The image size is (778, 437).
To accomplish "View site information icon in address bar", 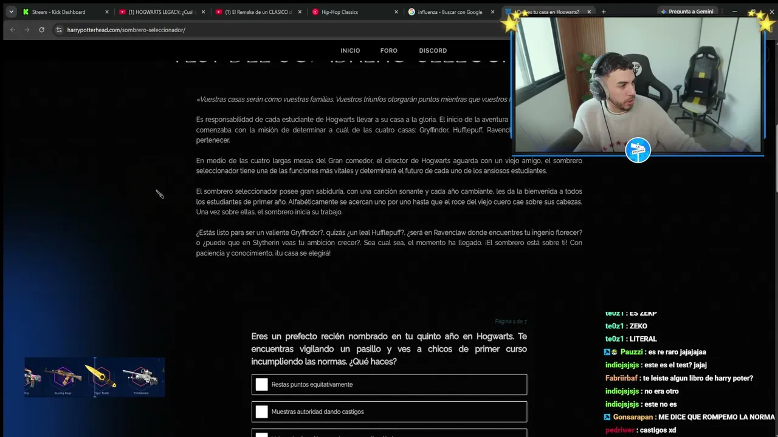I will 59,30.
